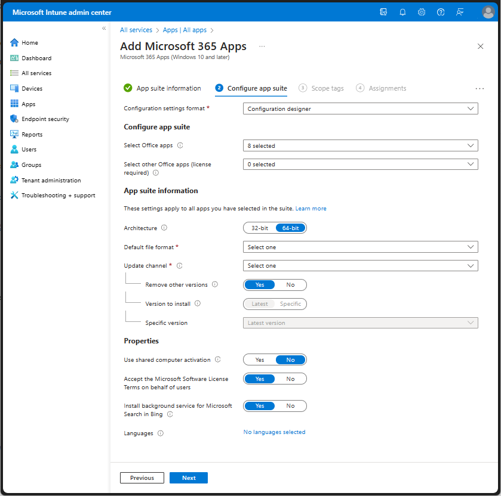Set Architecture to 64-bit

(290, 228)
